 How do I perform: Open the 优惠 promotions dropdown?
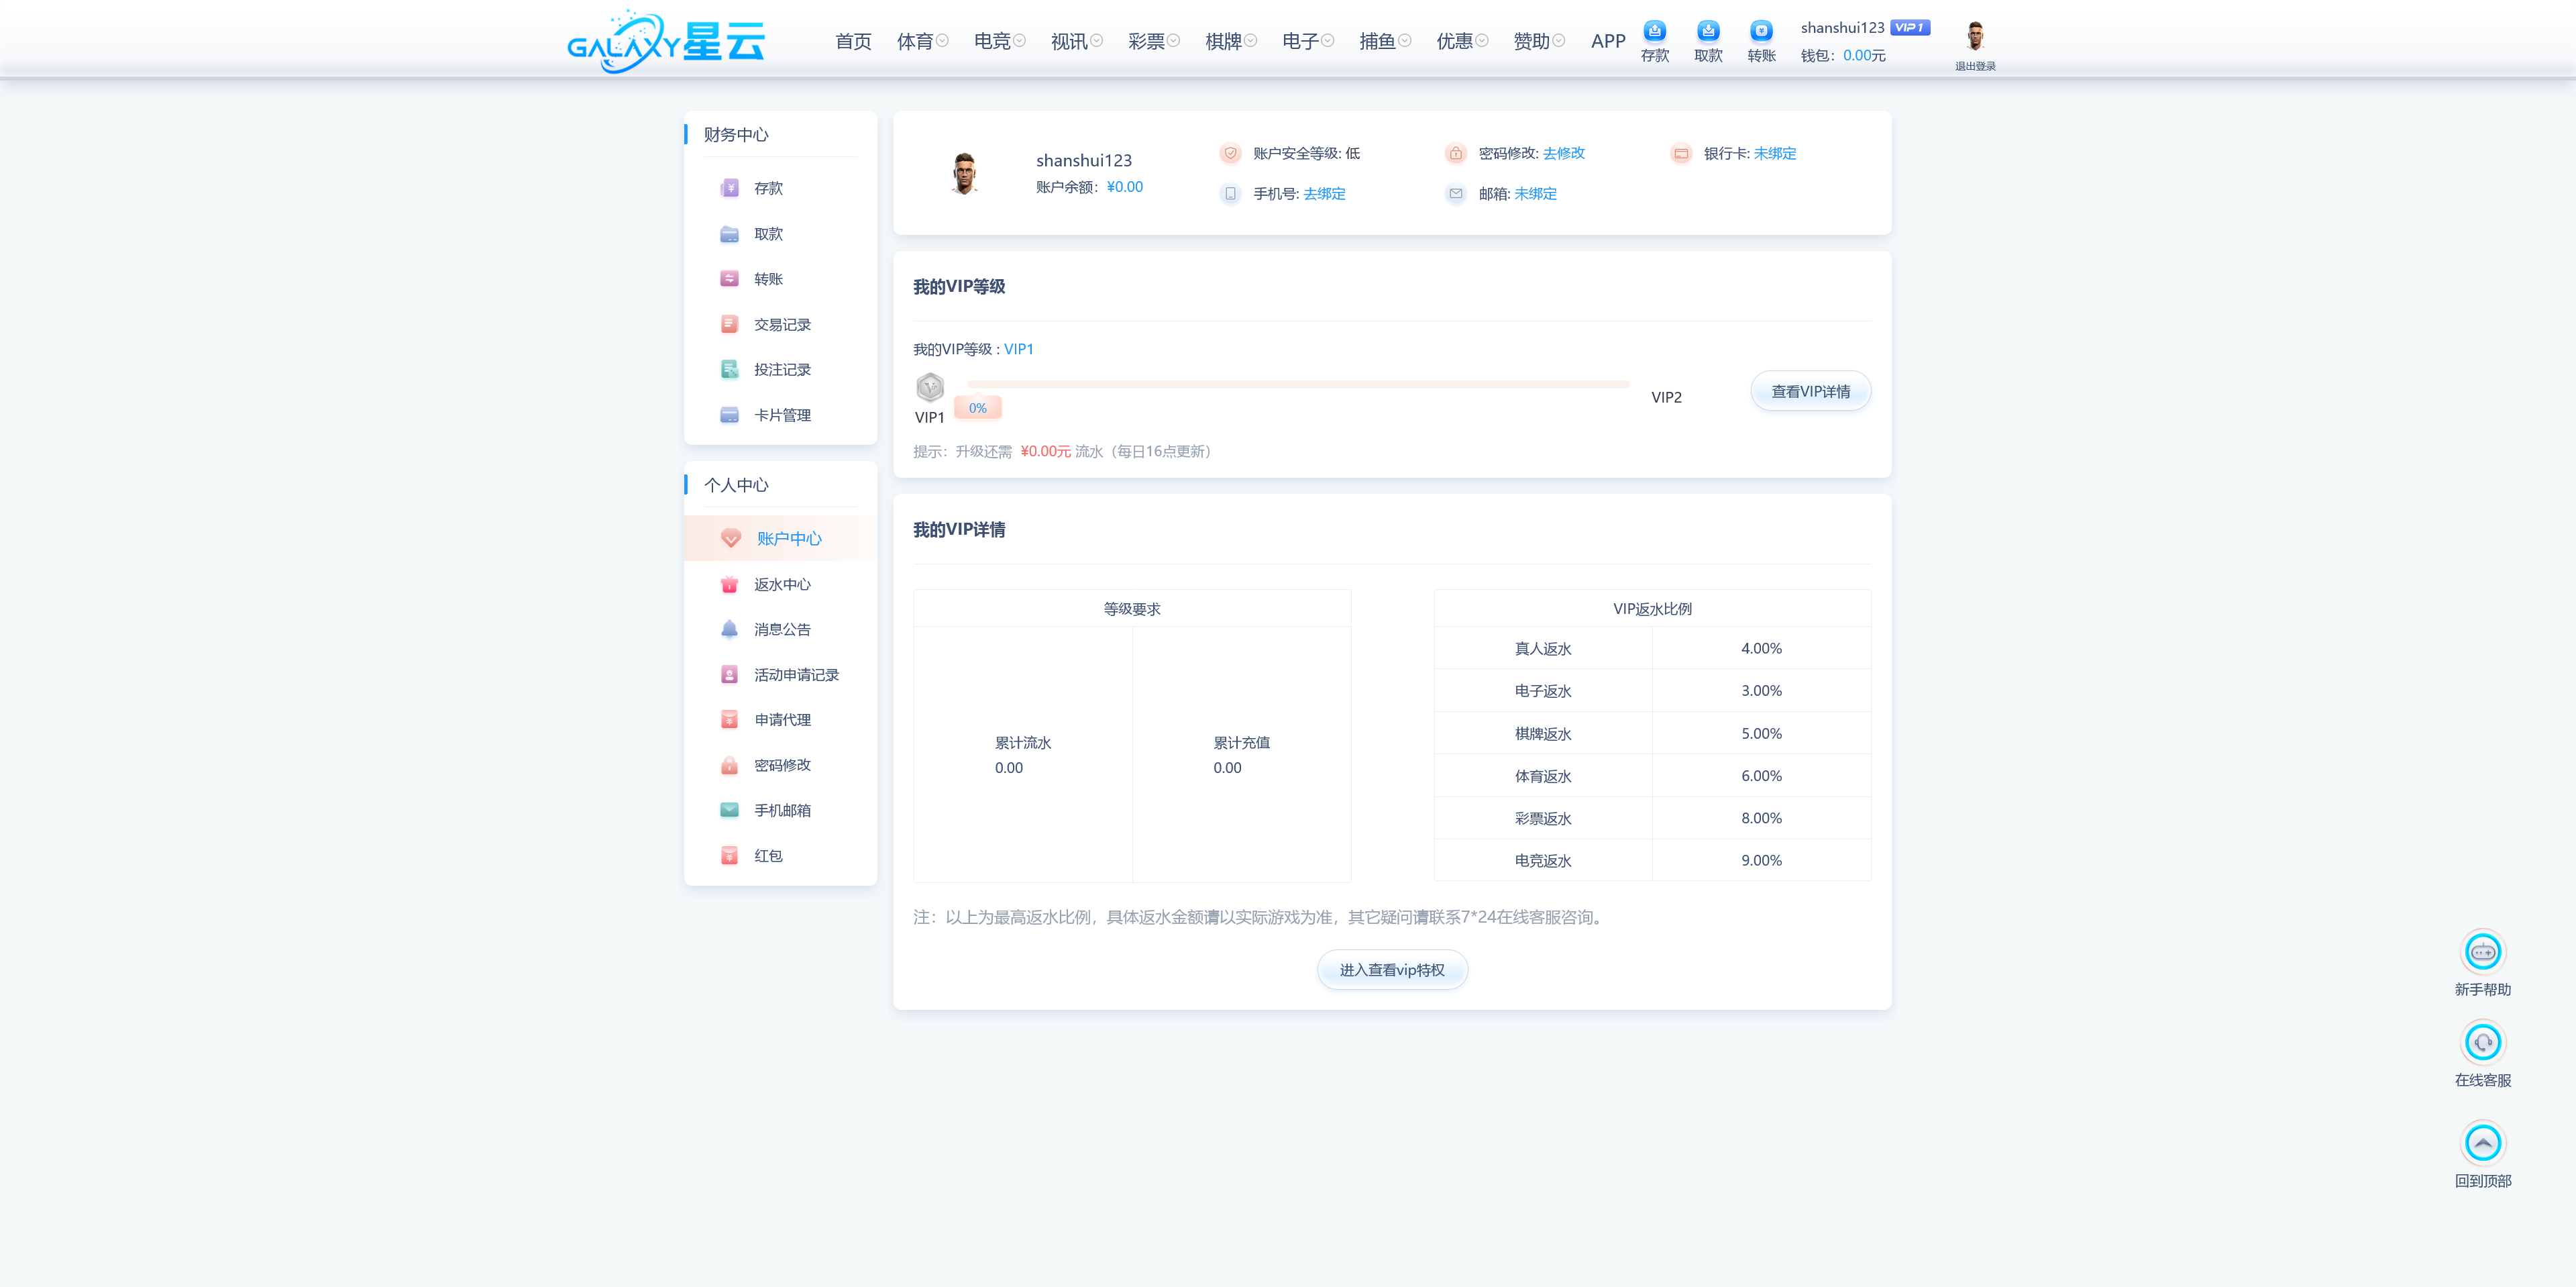click(1455, 40)
